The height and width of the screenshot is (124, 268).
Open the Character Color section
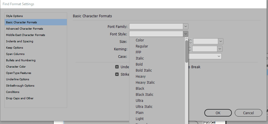click(16, 66)
